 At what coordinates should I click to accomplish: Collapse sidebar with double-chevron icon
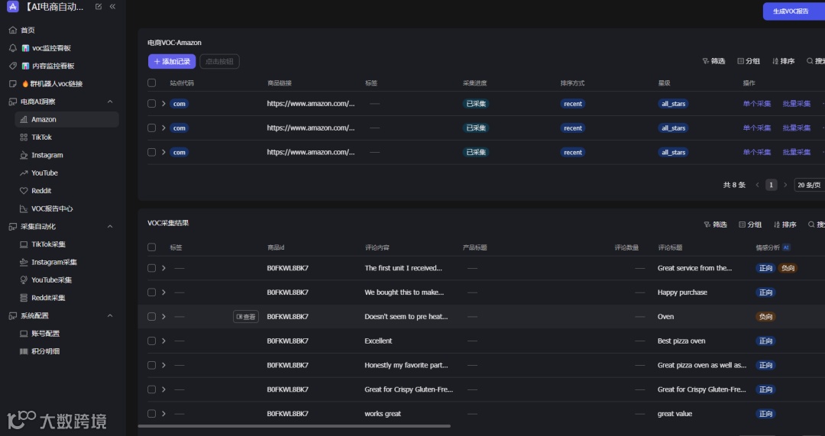point(112,7)
